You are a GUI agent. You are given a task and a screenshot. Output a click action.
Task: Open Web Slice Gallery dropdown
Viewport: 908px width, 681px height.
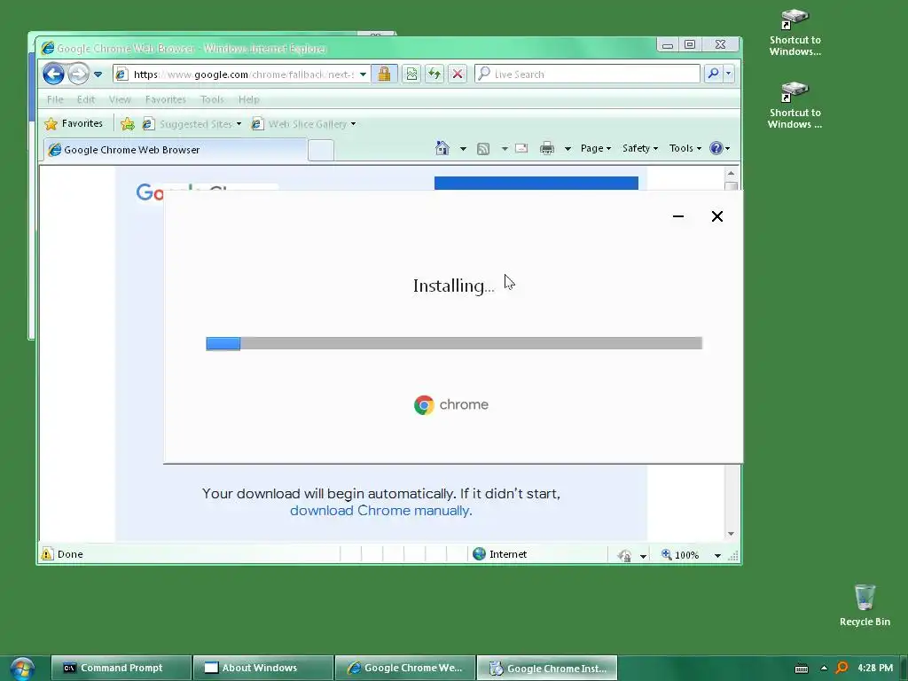304,124
